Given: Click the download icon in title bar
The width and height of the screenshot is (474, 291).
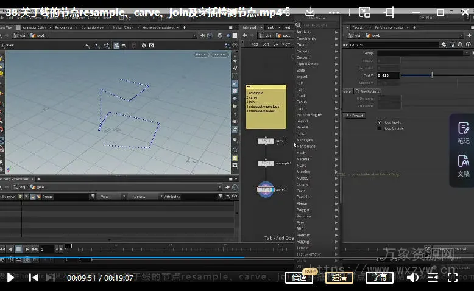Looking at the screenshot, I should [x=310, y=12].
